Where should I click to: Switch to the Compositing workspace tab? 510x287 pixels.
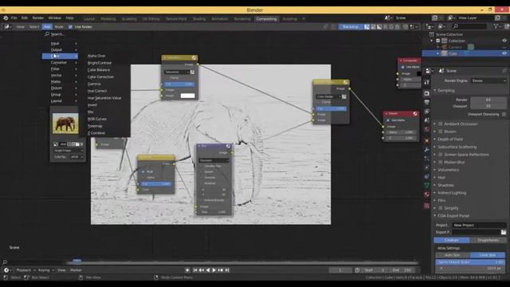pyautogui.click(x=266, y=19)
